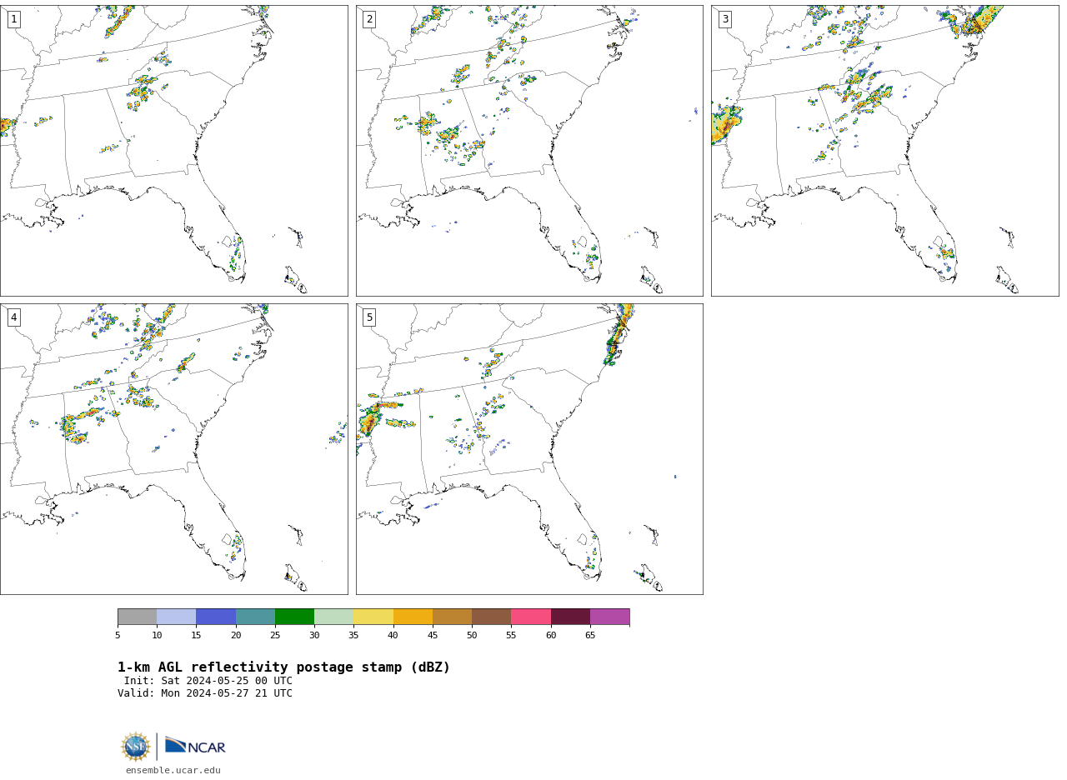The height and width of the screenshot is (780, 1067).
Task: Click the number label of panel 1
Action: coord(13,19)
